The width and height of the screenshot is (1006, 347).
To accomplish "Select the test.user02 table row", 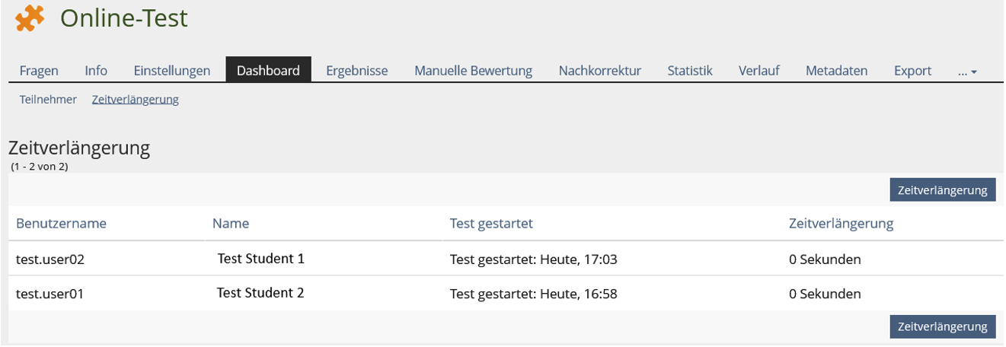I will tap(506, 259).
